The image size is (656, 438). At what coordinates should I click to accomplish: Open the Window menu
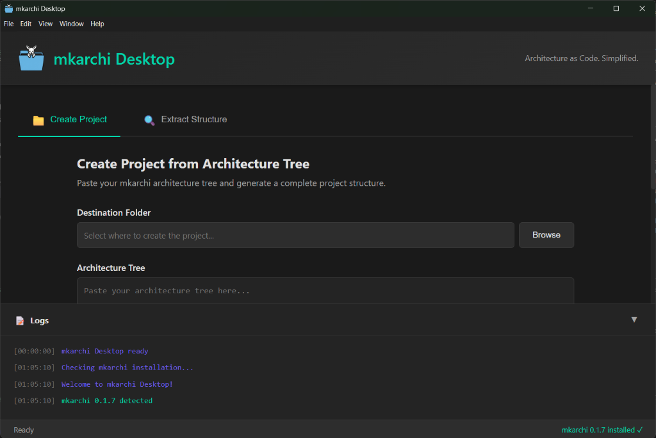coord(71,24)
